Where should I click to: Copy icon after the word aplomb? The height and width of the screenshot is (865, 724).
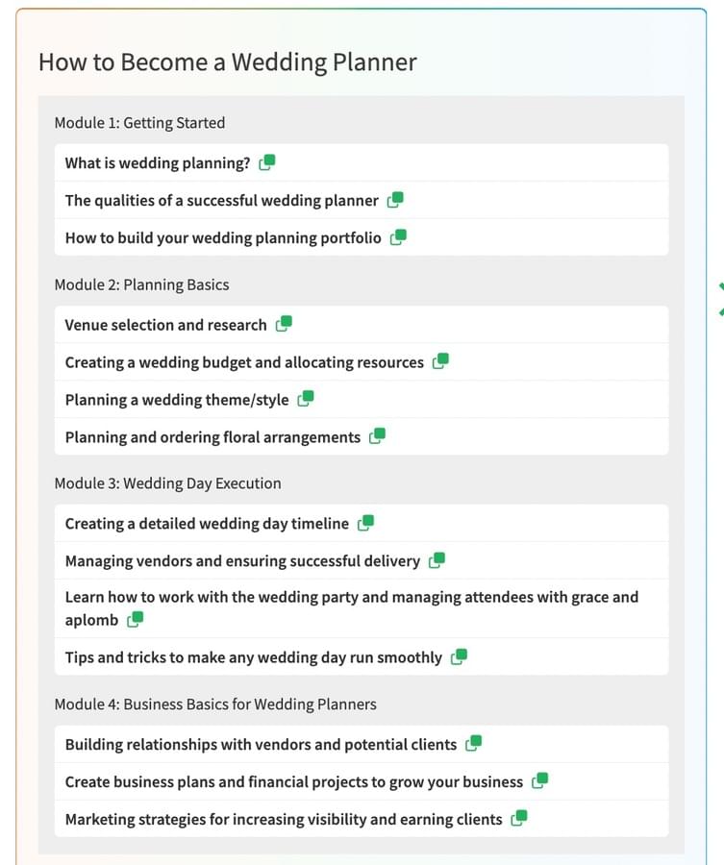coord(136,620)
